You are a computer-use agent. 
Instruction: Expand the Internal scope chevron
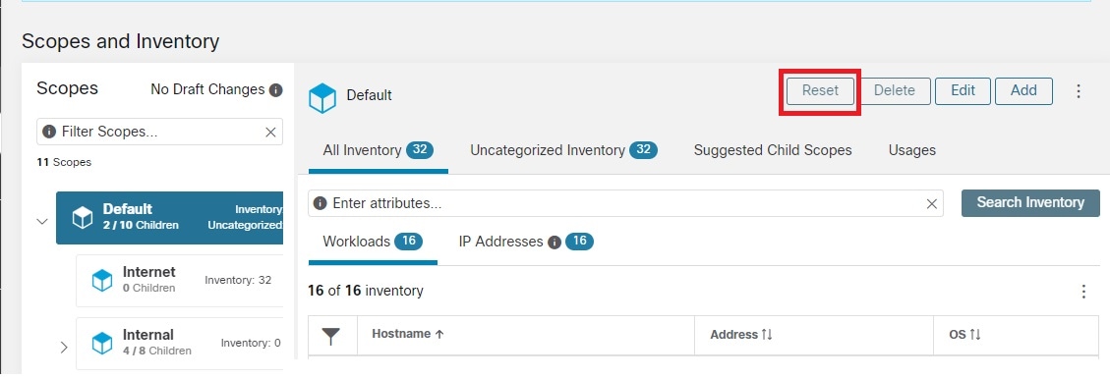coord(64,347)
